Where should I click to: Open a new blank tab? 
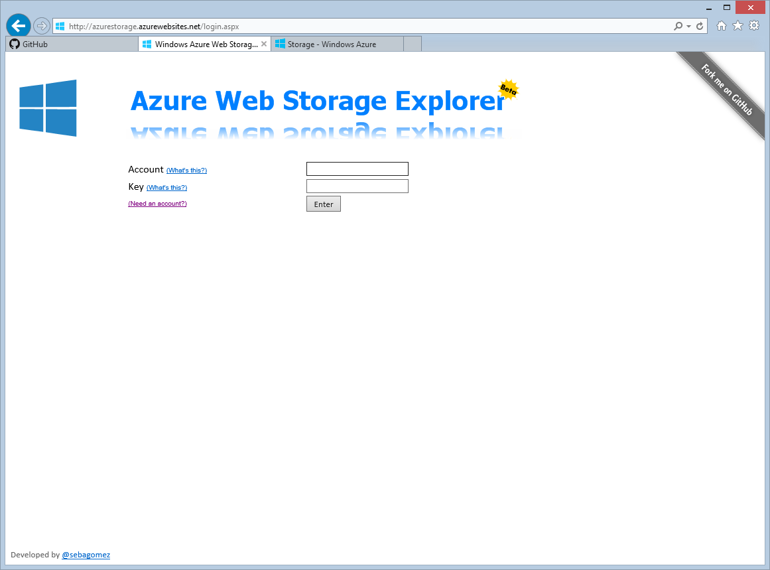(x=413, y=44)
